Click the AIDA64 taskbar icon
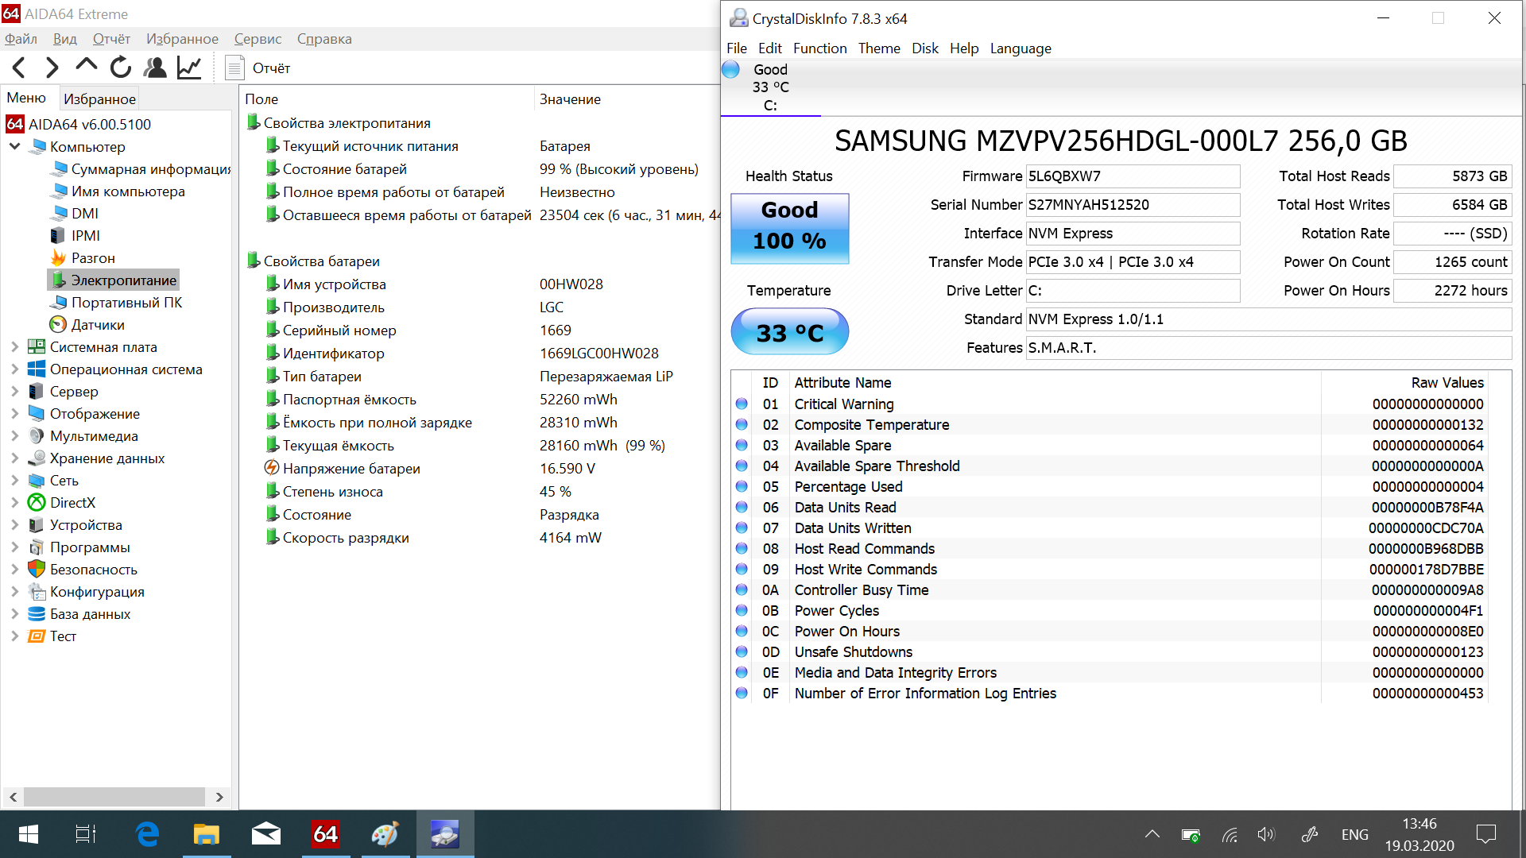The width and height of the screenshot is (1526, 858). 325,834
